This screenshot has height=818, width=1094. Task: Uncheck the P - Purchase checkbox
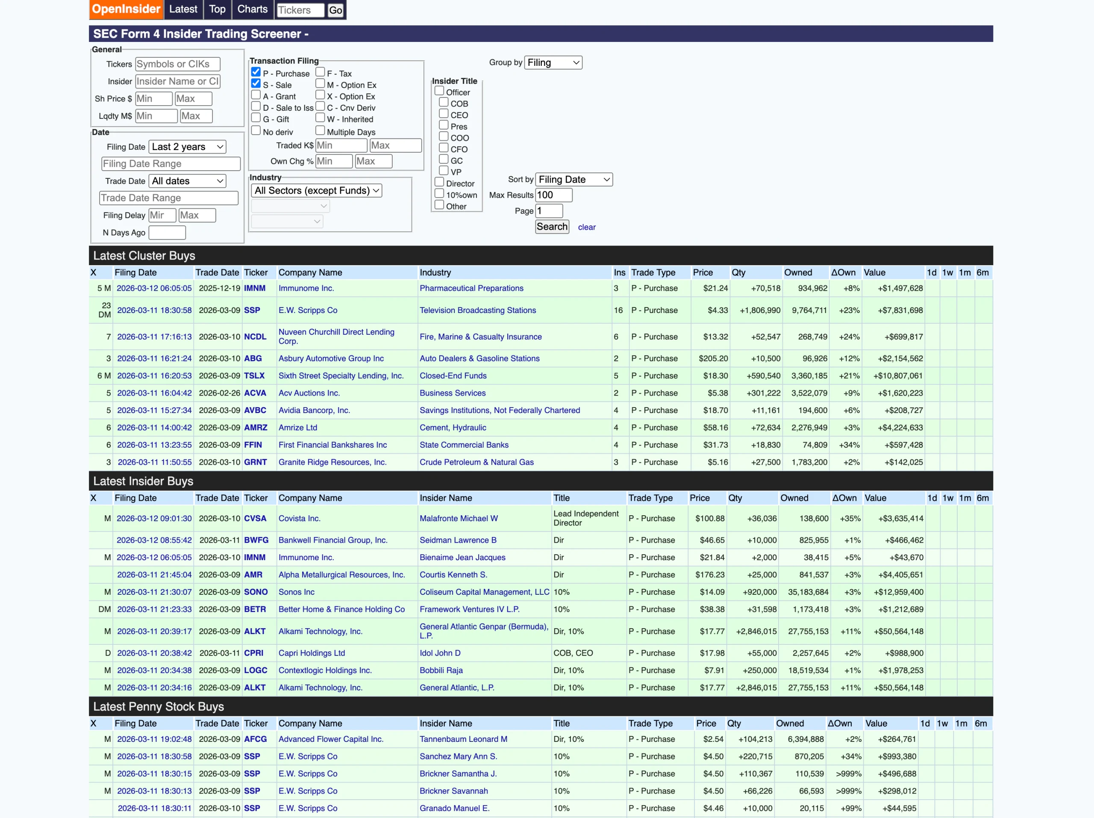pyautogui.click(x=256, y=72)
